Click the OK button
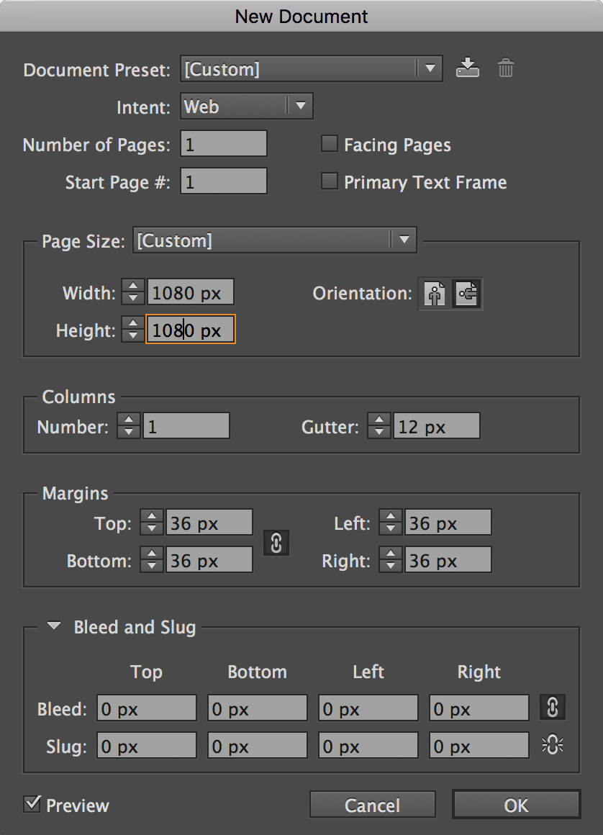This screenshot has width=603, height=835. pyautogui.click(x=516, y=805)
